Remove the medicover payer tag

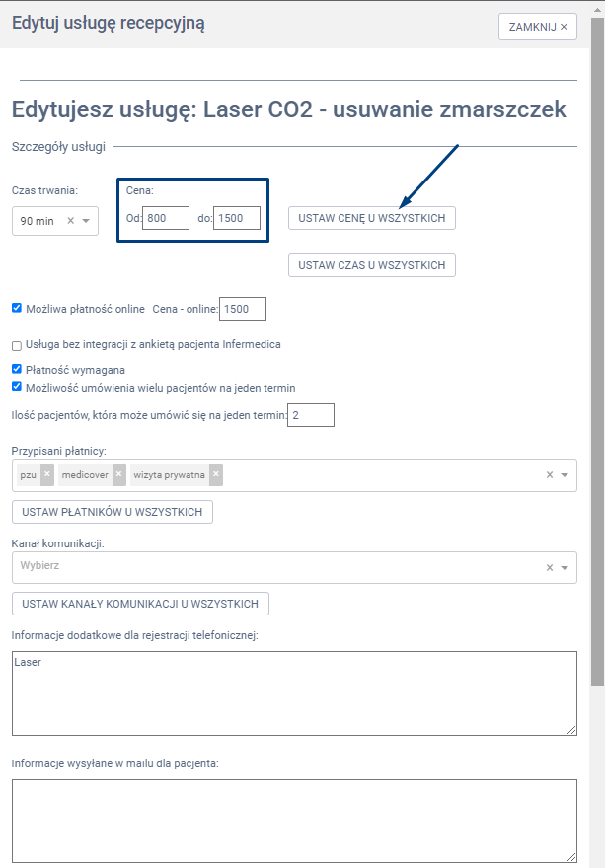[119, 474]
